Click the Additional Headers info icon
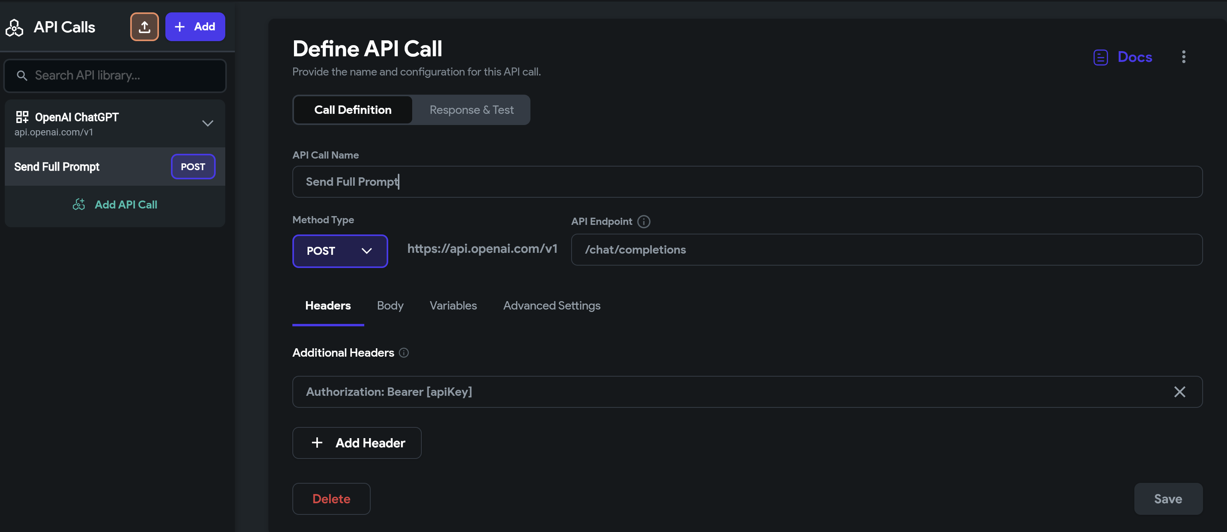The width and height of the screenshot is (1227, 532). pos(403,352)
